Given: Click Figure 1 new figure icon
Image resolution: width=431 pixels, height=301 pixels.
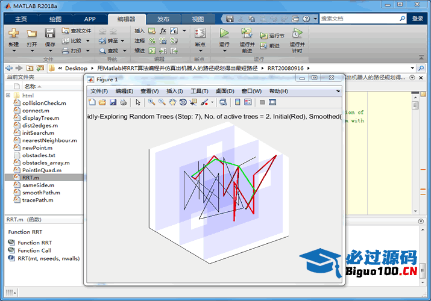Looking at the screenshot, I should 92,102.
